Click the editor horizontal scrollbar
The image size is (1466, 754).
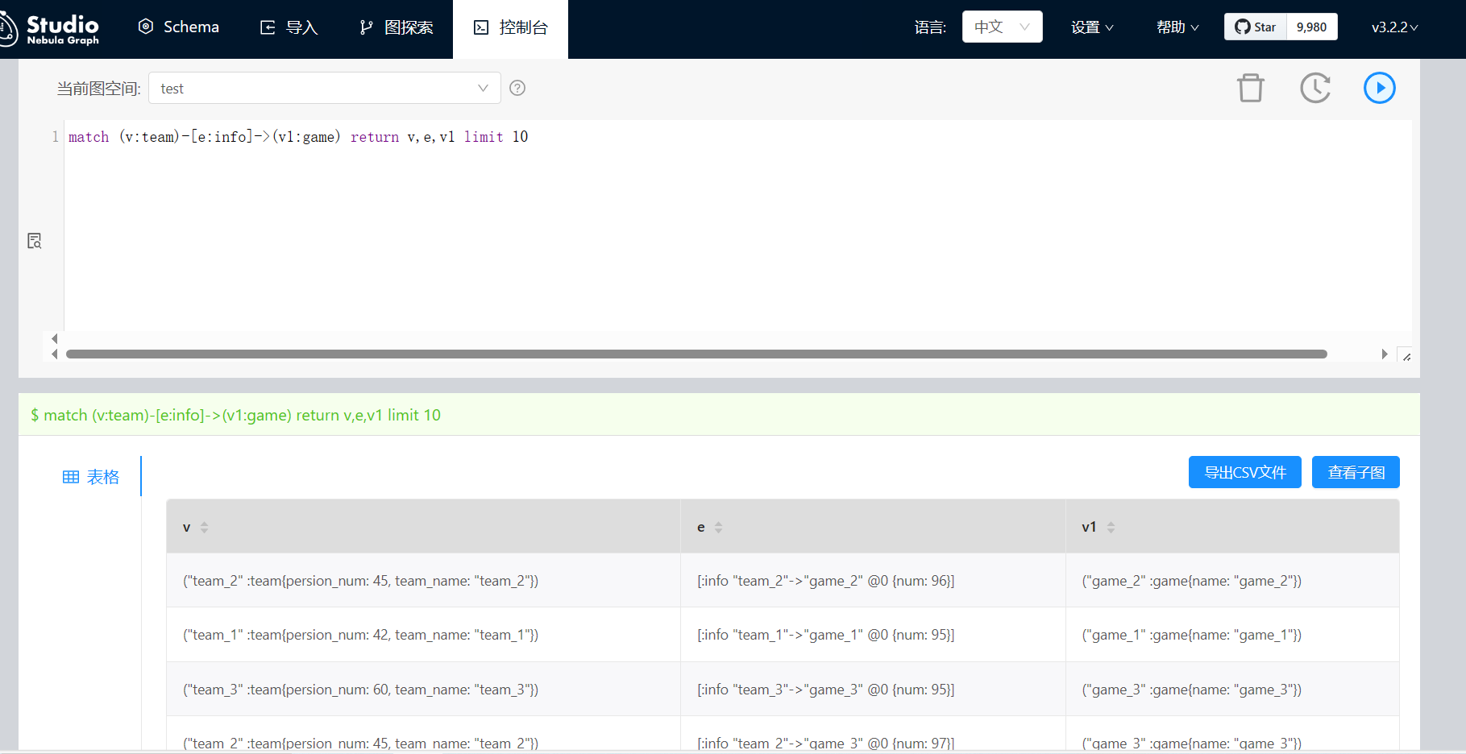(696, 354)
